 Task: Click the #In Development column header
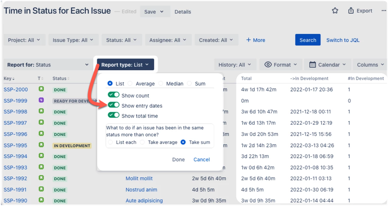366,79
